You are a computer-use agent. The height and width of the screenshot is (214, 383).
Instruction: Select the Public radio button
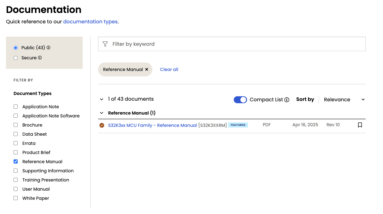16,48
